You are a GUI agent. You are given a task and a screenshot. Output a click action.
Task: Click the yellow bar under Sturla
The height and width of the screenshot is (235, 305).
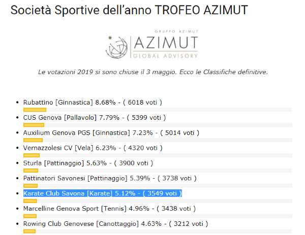(30, 171)
